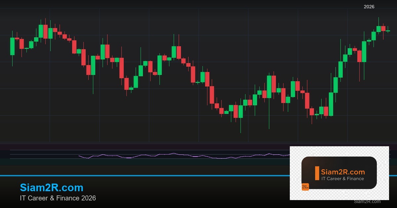
Task: Click the tall green candle just before 2026 gridline
Action: (340, 69)
